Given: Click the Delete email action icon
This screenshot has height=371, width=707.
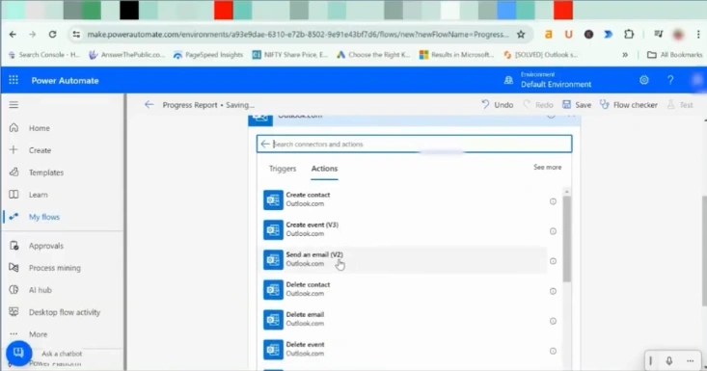Looking at the screenshot, I should tap(273, 320).
